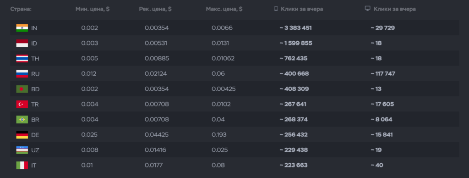469x178 pixels.
Task: Click the Brazil flag icon
Action: pyautogui.click(x=22, y=120)
